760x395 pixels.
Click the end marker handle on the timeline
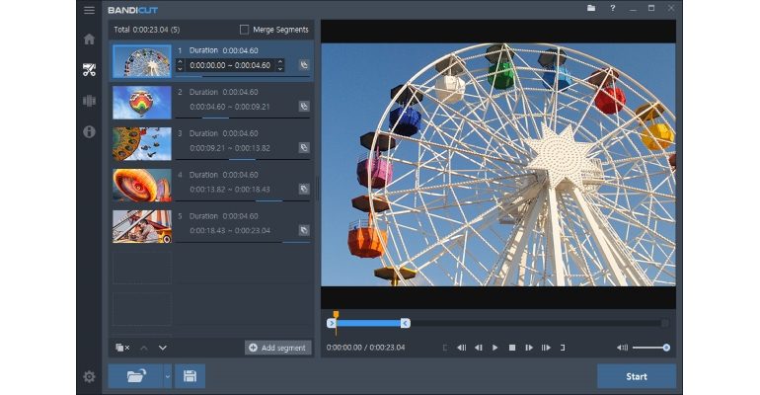tap(405, 323)
